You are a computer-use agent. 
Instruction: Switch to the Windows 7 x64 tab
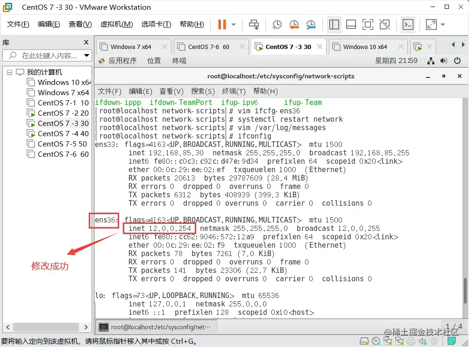coord(130,47)
